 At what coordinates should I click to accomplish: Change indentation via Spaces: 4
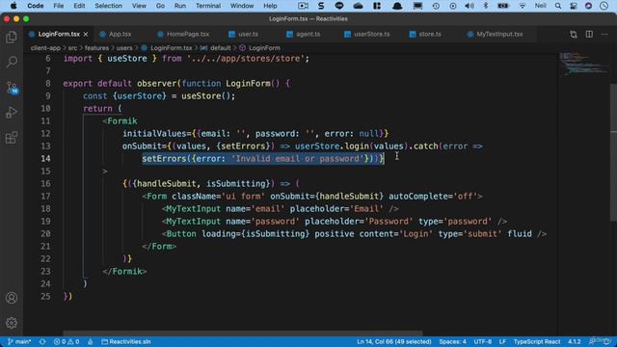pos(452,341)
